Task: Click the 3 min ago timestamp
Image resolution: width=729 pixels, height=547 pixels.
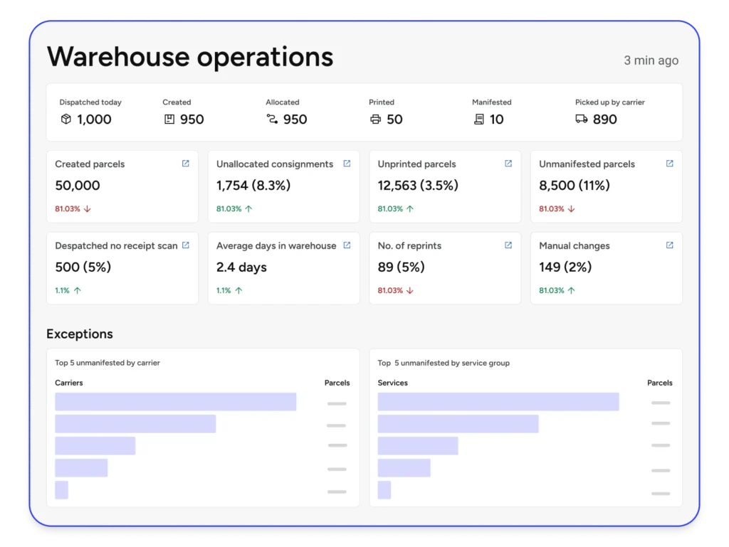Action: point(651,60)
